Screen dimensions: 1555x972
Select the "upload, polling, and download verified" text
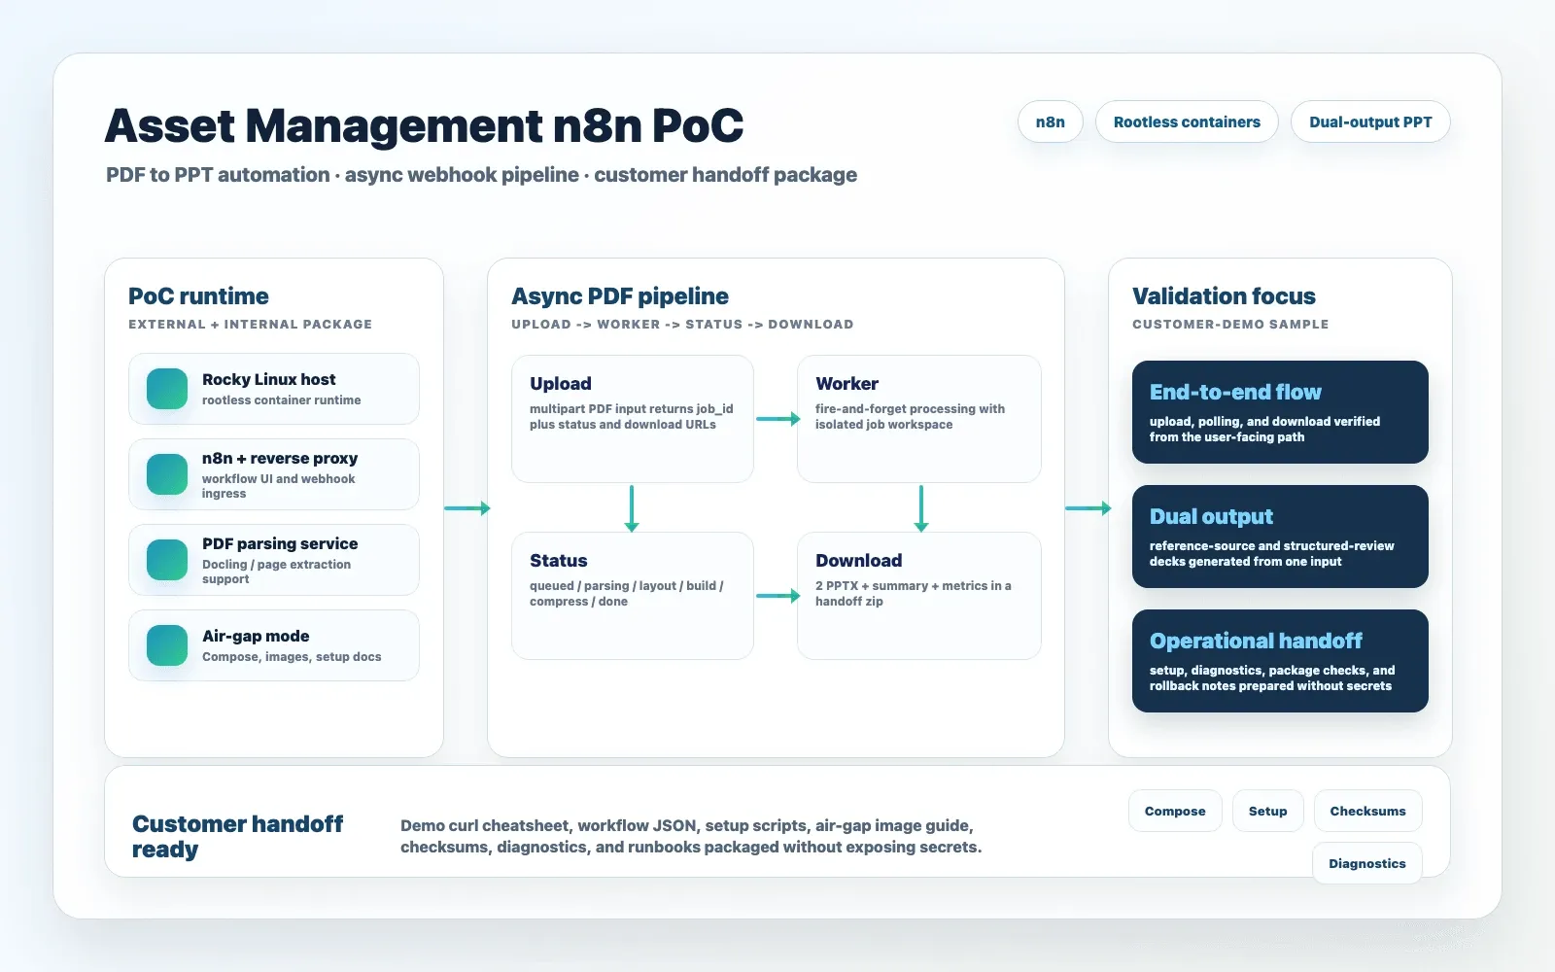click(x=1264, y=430)
